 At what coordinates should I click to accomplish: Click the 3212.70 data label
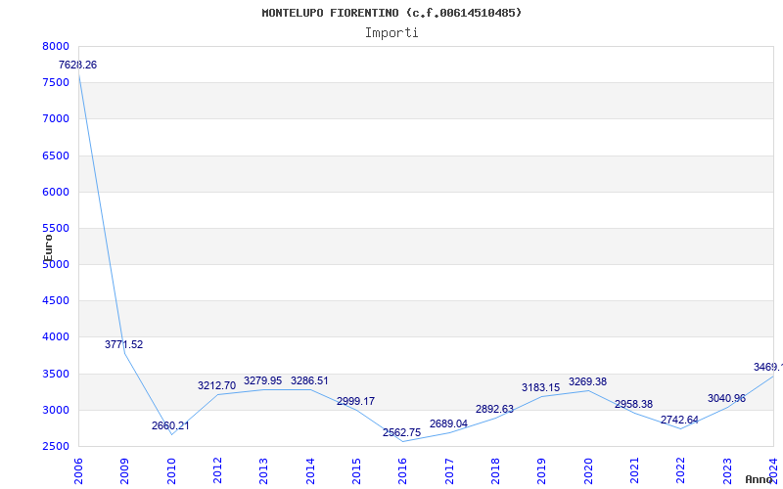[216, 385]
